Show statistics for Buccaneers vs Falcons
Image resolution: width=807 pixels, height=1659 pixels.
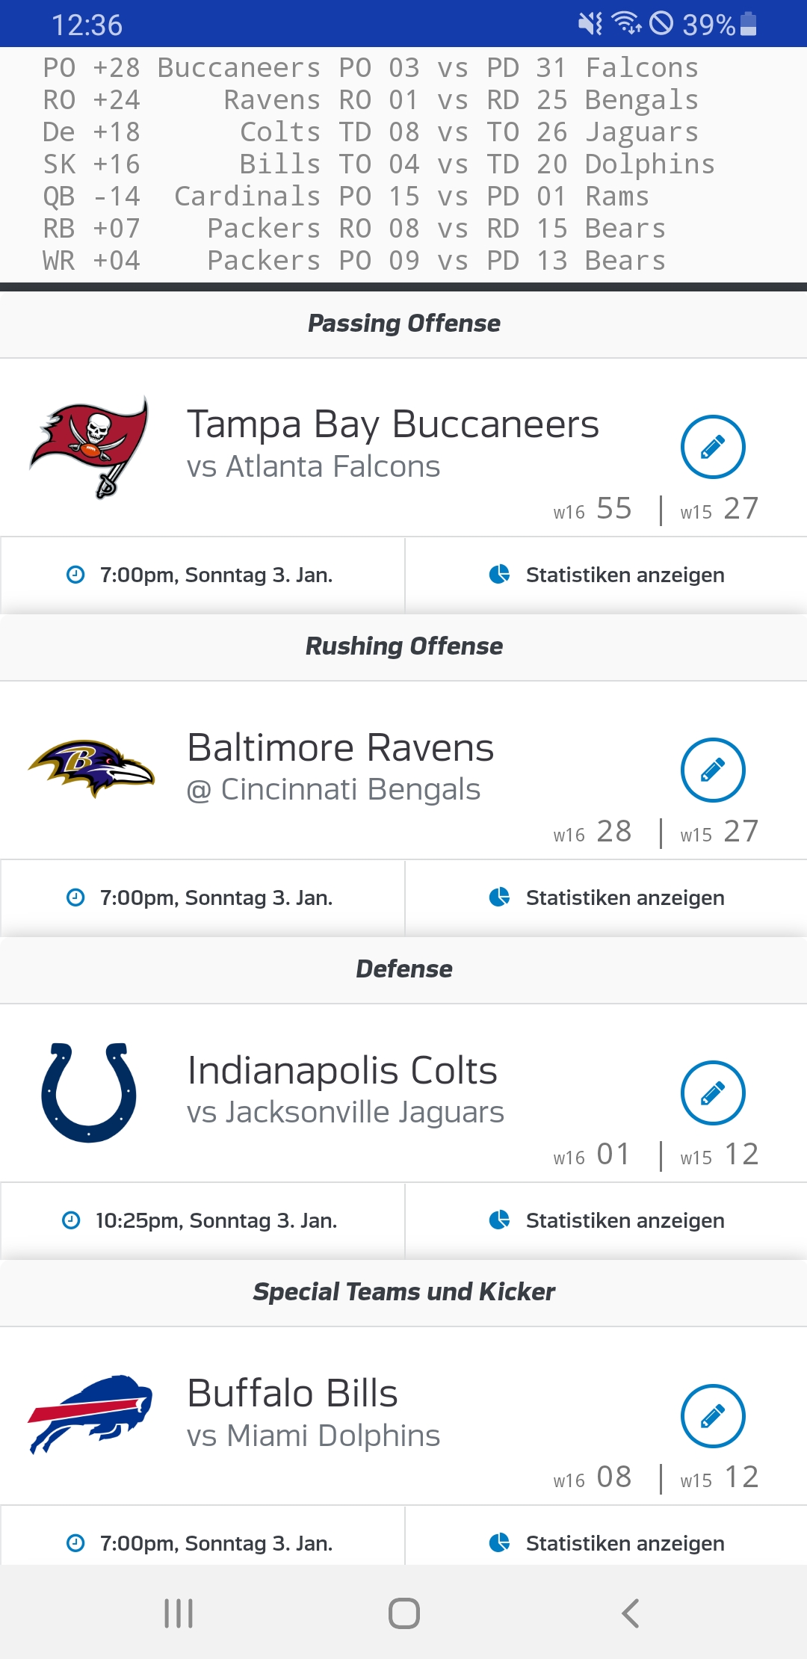(607, 575)
